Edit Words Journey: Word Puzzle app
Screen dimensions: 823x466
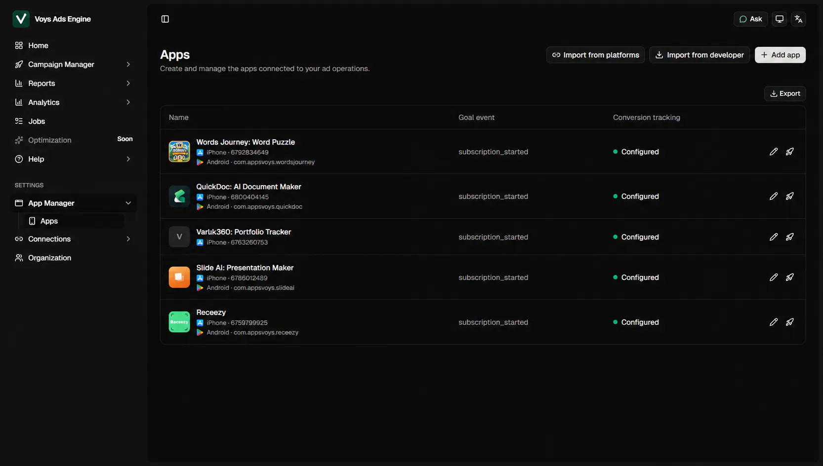click(774, 152)
